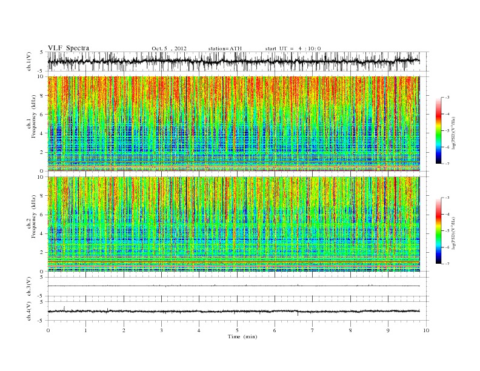Click time-axis tick label "0" at bottom
Image resolution: width=480 pixels, height=371 pixels.
tap(48, 330)
